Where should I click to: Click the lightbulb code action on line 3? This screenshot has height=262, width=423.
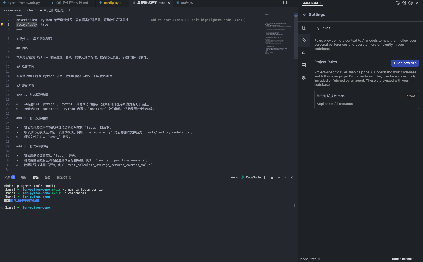[x=2, y=24]
